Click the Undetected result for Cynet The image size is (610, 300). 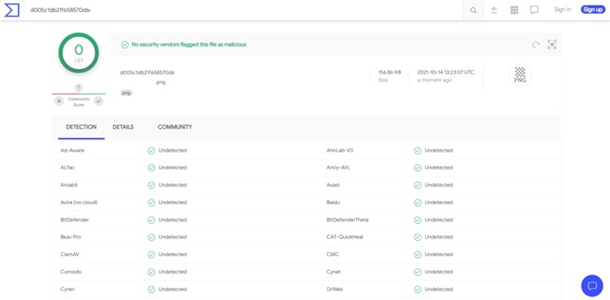pyautogui.click(x=438, y=272)
